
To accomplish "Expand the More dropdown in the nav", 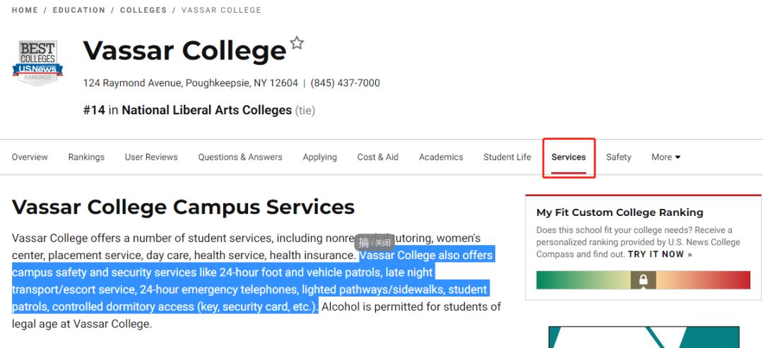I will [x=666, y=157].
